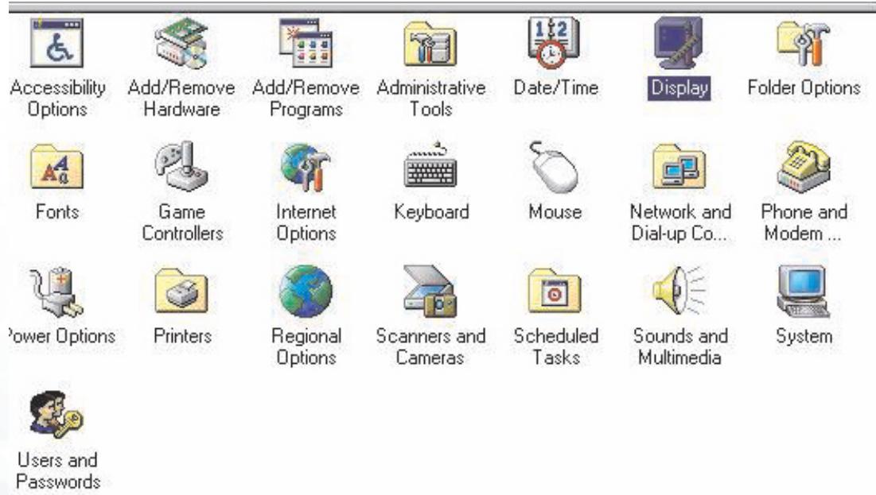Click the 'Add/Remove Programs' text label
This screenshot has width=876, height=495.
[x=306, y=99]
